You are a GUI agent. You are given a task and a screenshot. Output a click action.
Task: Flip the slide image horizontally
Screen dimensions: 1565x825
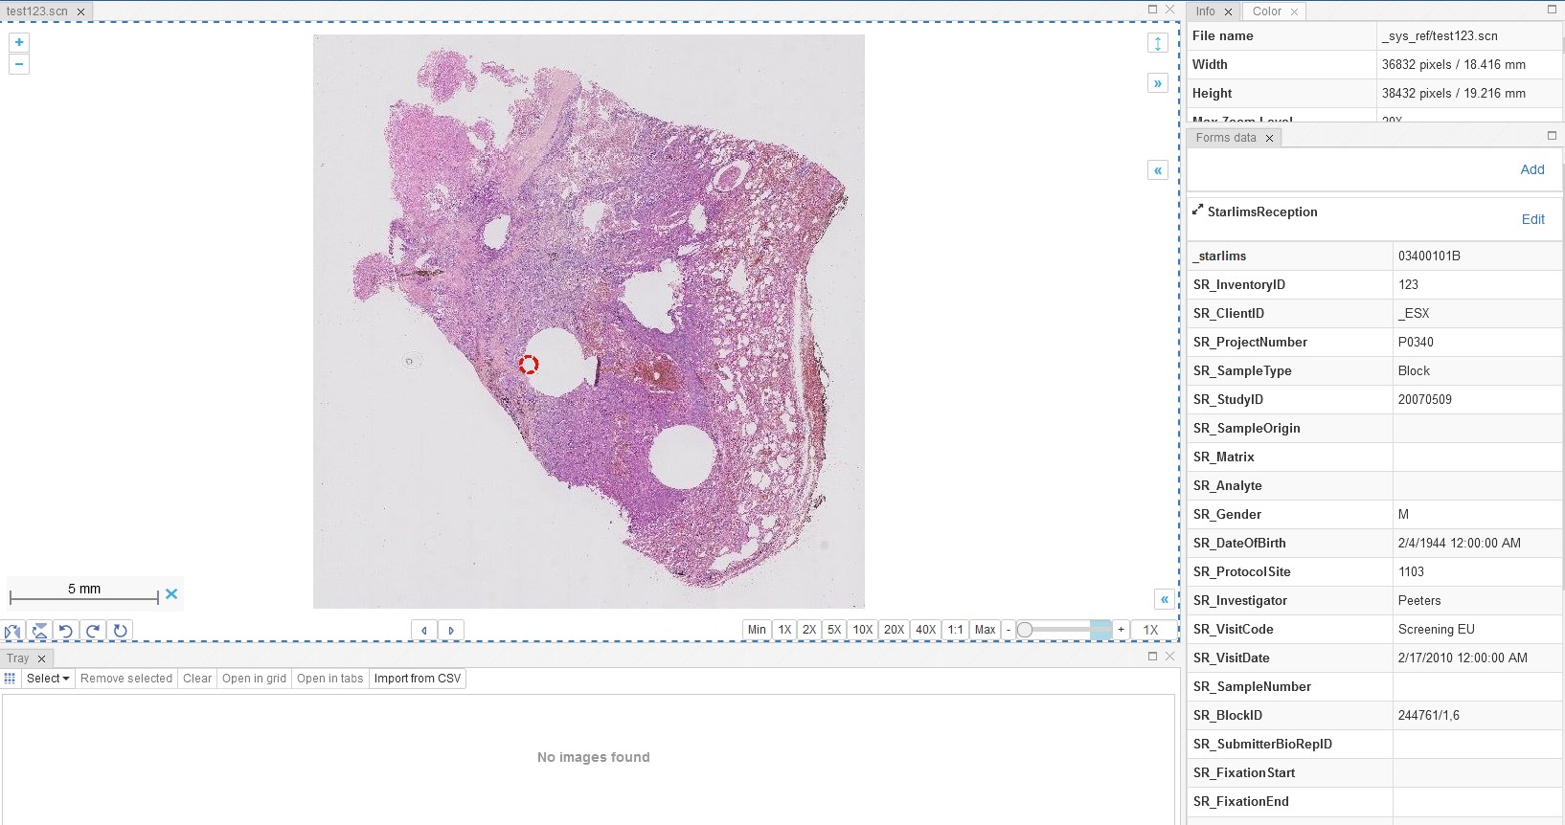tap(13, 631)
